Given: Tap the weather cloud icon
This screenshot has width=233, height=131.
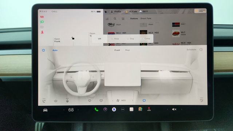Looking at the screenshot, I should click(x=141, y=11).
